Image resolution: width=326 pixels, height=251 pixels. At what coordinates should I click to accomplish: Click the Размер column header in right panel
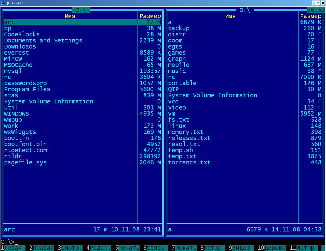coord(311,16)
